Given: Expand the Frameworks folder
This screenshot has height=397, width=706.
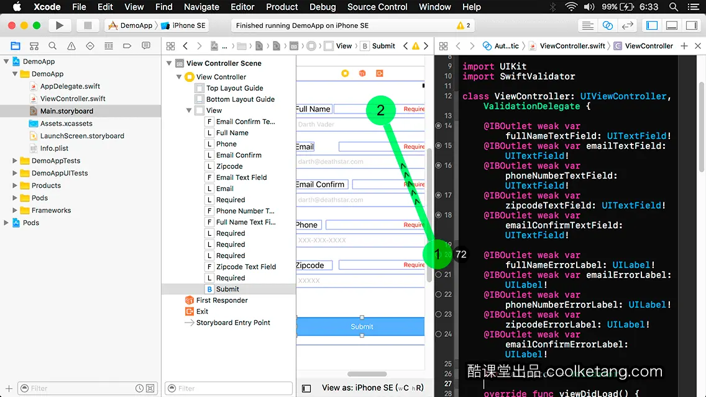Looking at the screenshot, I should [x=15, y=210].
